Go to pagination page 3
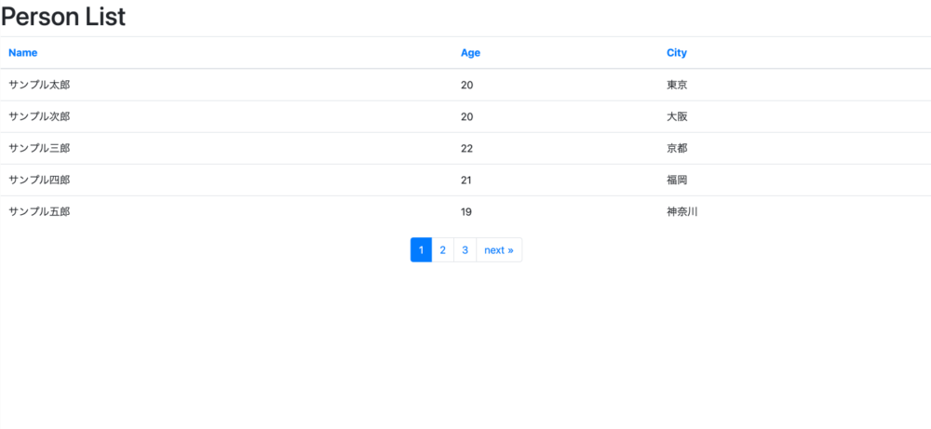This screenshot has height=429, width=931. point(465,249)
